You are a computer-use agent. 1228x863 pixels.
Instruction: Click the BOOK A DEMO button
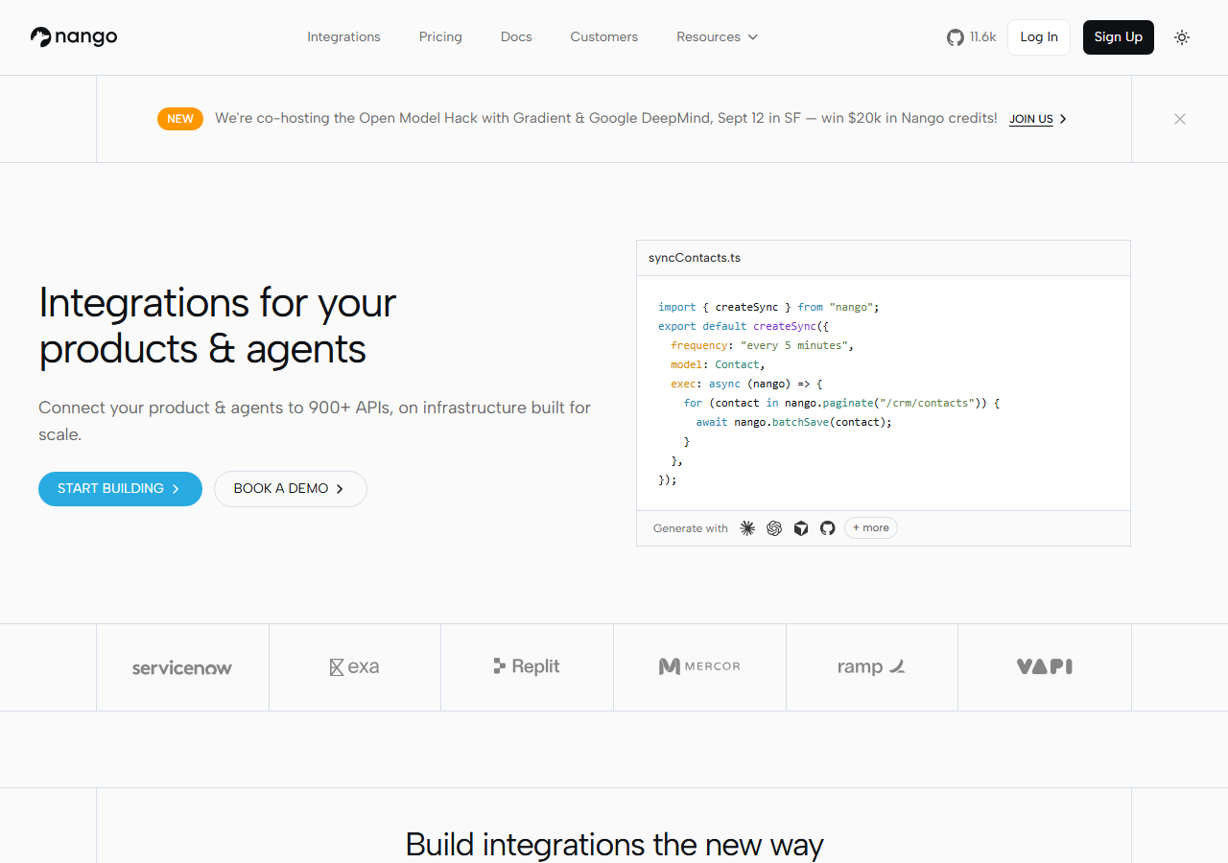coord(291,489)
